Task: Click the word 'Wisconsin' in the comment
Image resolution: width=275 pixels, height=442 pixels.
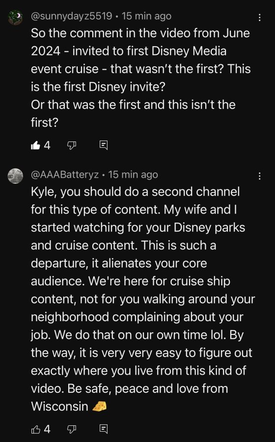Action: 60,407
